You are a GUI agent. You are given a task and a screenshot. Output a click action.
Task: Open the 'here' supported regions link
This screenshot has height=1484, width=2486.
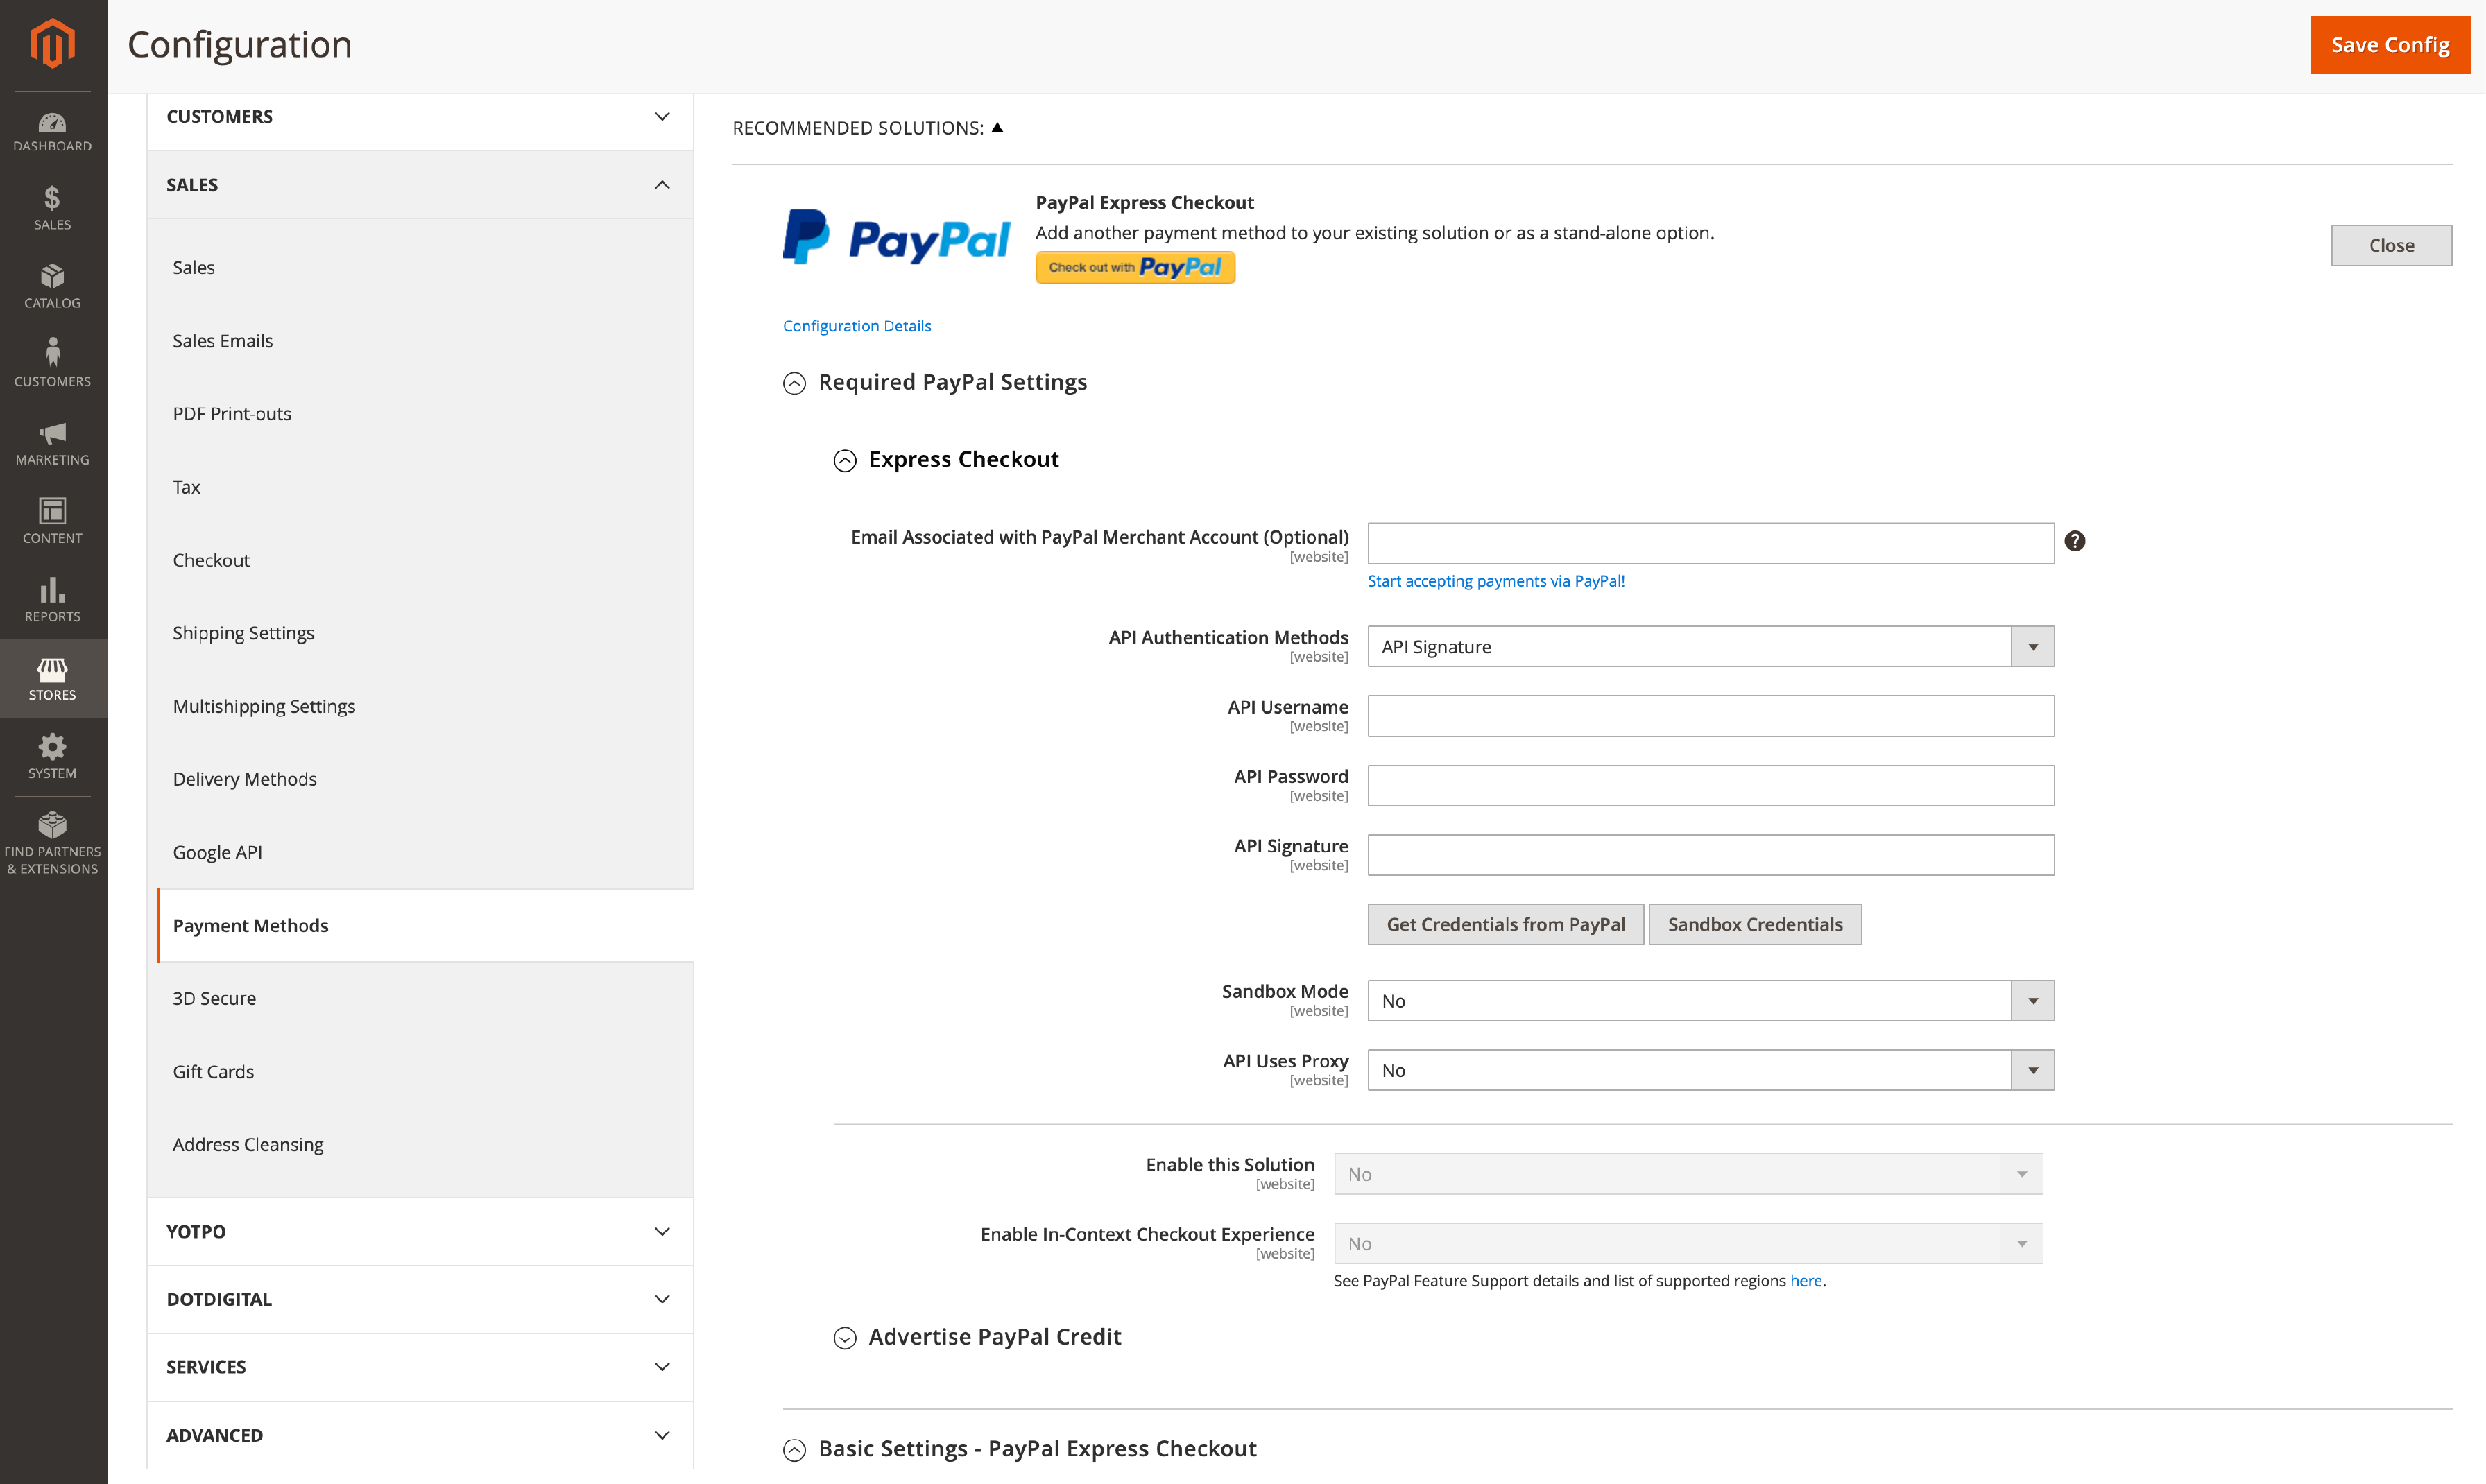click(1805, 1281)
